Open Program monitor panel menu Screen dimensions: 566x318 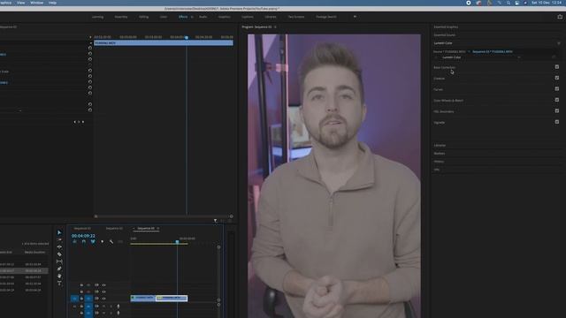click(275, 26)
